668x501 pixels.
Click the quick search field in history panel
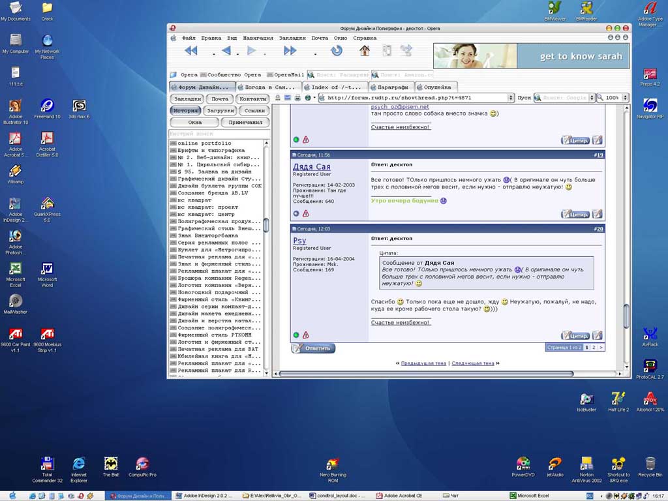pos(219,134)
